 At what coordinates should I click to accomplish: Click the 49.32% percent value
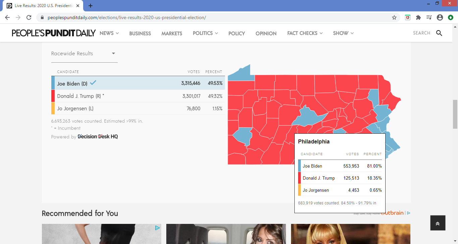click(x=215, y=96)
